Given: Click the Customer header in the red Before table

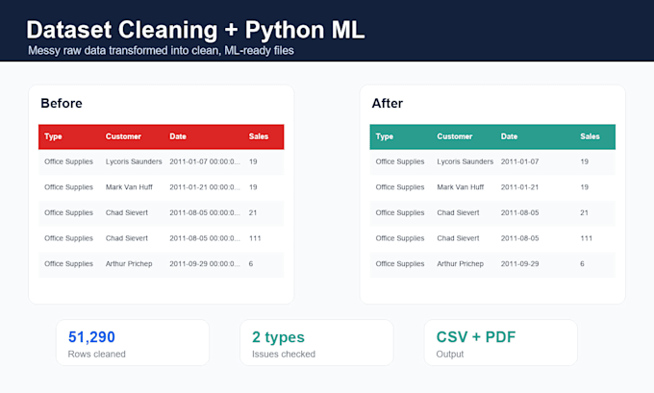Looking at the screenshot, I should point(123,136).
